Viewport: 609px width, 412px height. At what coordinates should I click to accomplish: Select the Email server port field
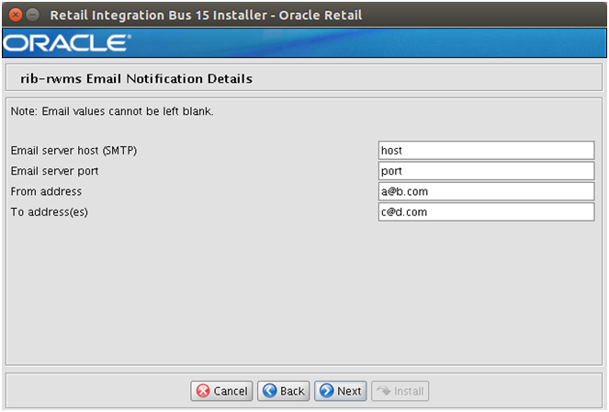486,171
